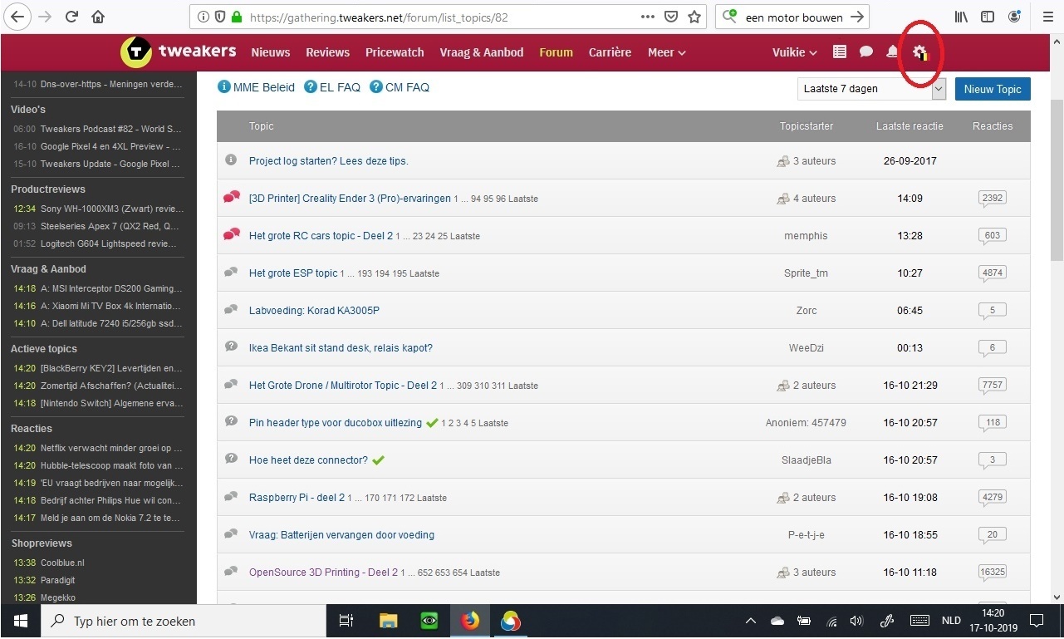Open the MME Beleid link
This screenshot has height=639, width=1064.
[256, 87]
